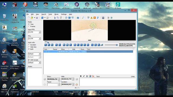The height and width of the screenshot is (97, 173).
Task: Toggle the OCR Scripts checkbox
Action: coord(29,60)
